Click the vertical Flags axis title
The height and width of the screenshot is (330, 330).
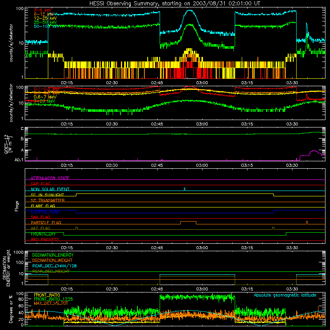[x=17, y=206]
